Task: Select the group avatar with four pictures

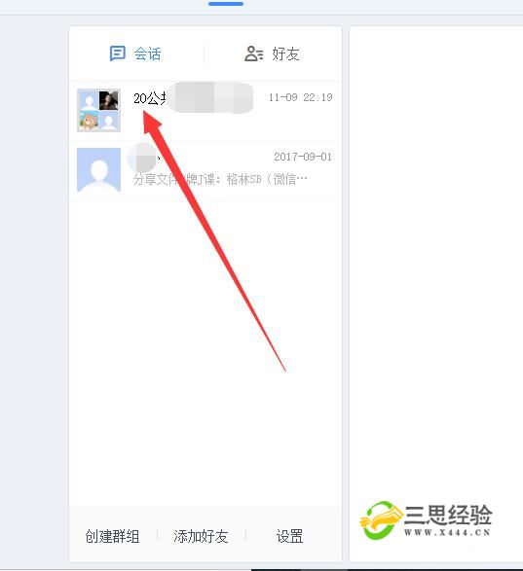Action: click(98, 110)
